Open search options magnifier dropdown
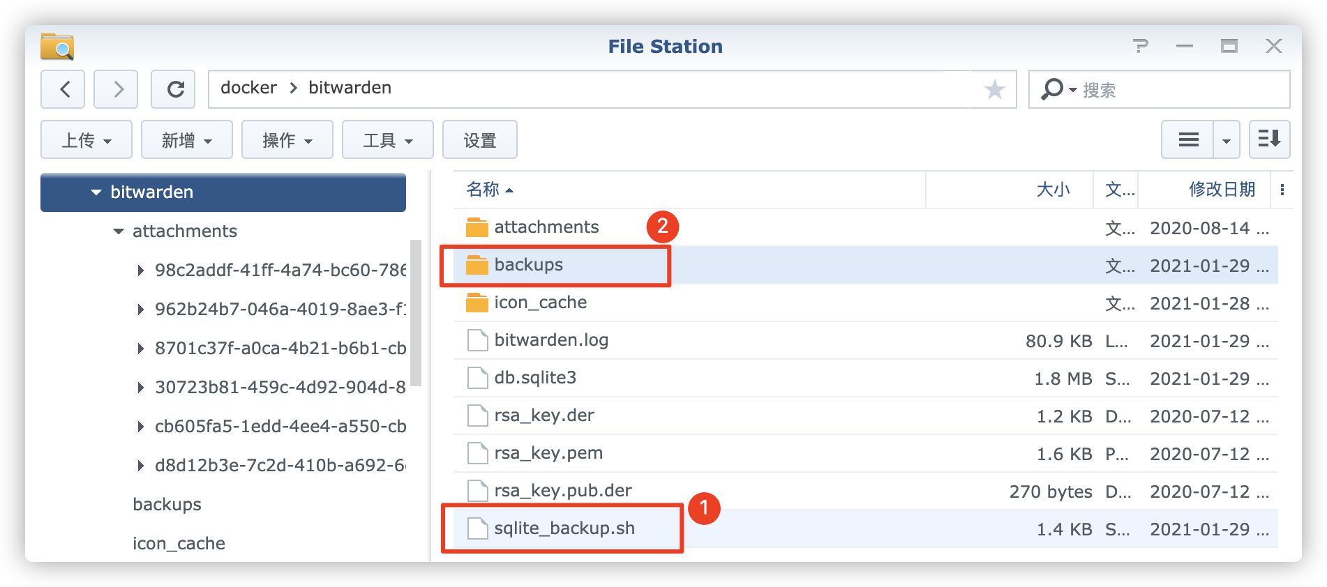Viewport: 1327px width, 587px height. [1058, 89]
